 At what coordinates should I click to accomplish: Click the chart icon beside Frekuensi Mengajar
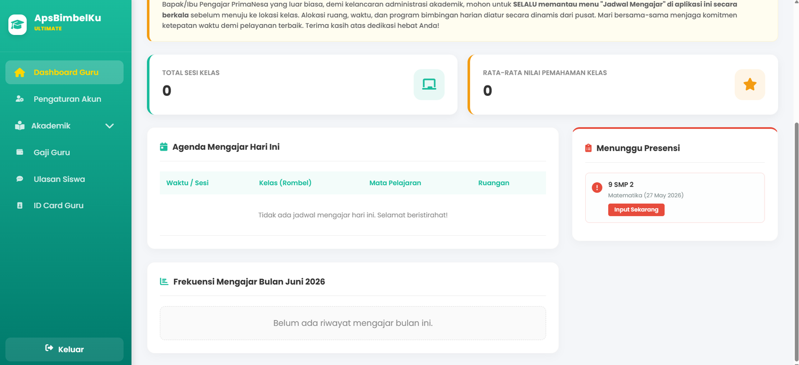(x=164, y=282)
